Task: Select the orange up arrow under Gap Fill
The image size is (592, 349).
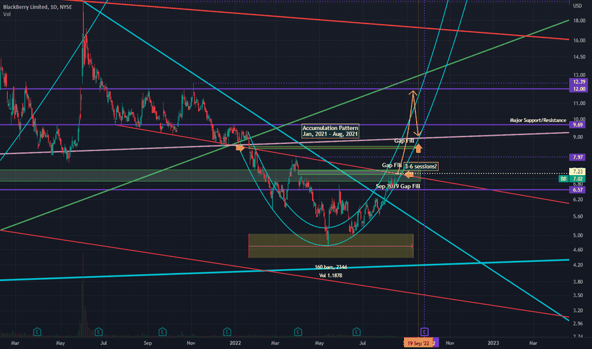Action: coord(419,148)
